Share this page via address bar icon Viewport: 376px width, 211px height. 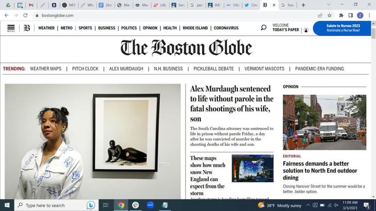320,15
